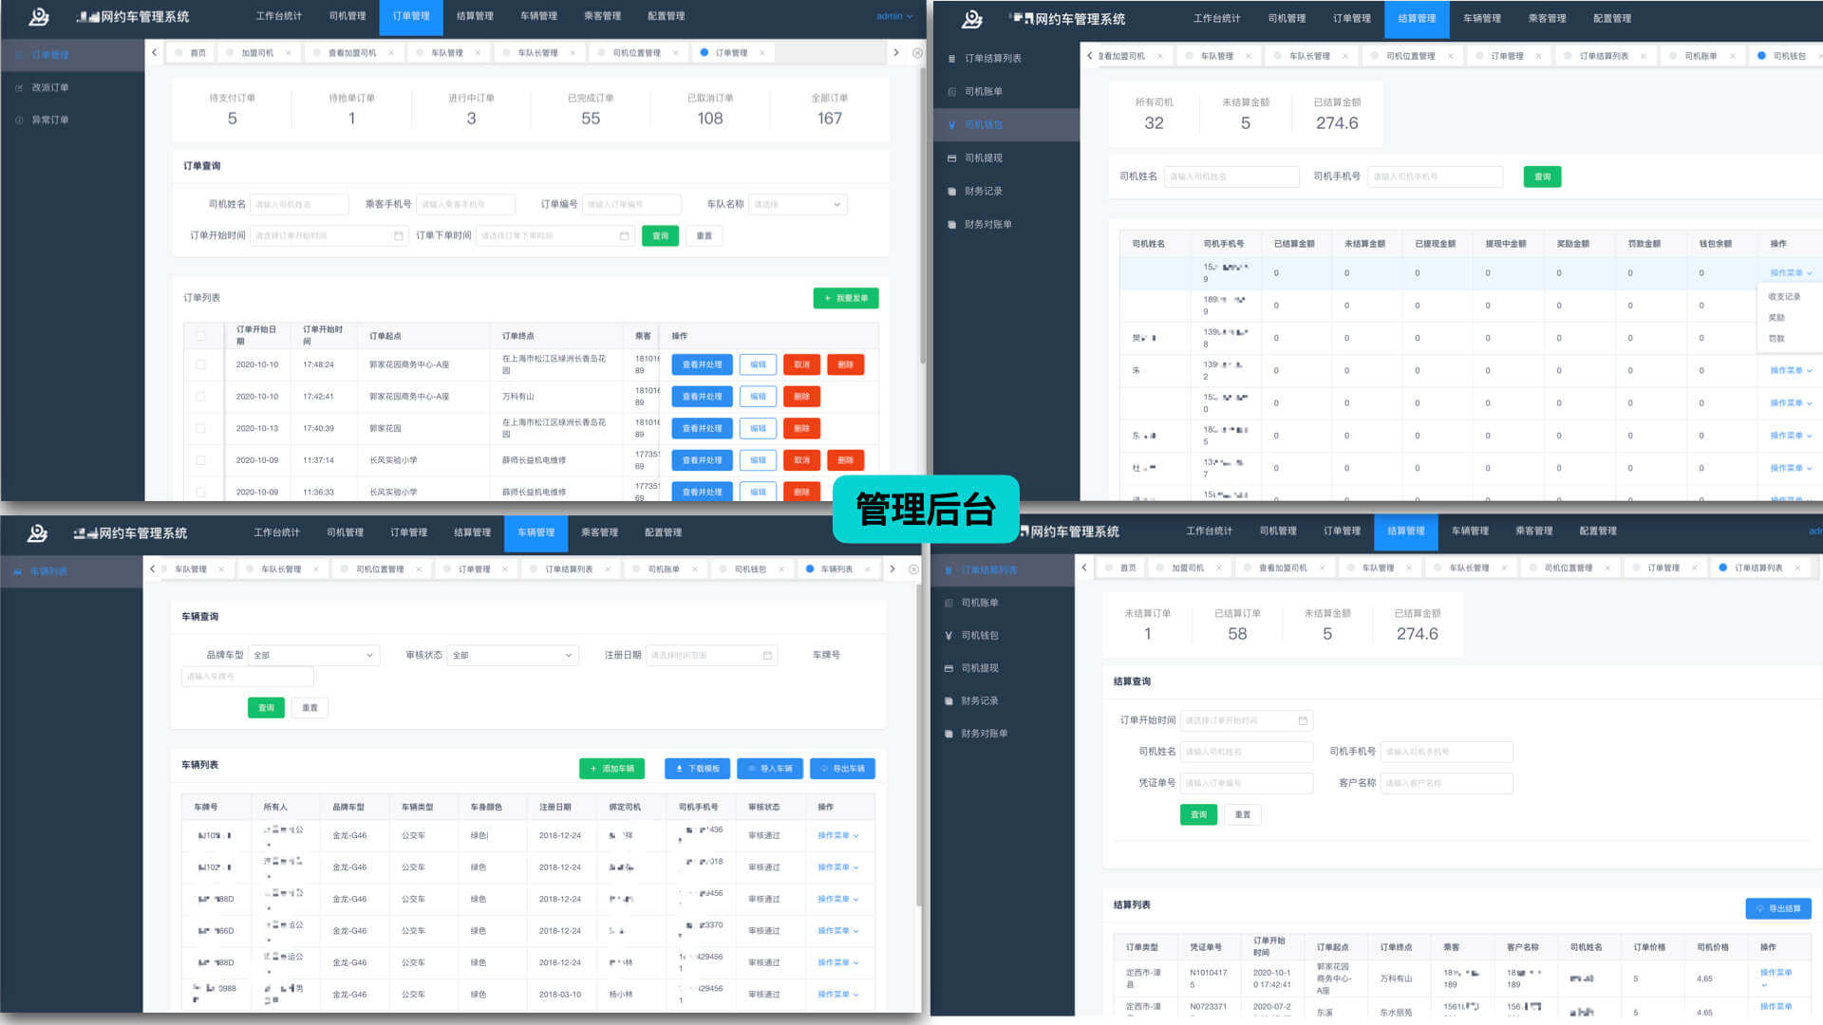Click the system logo icon in 订单管理 window
1823x1025 pixels.
[39, 16]
